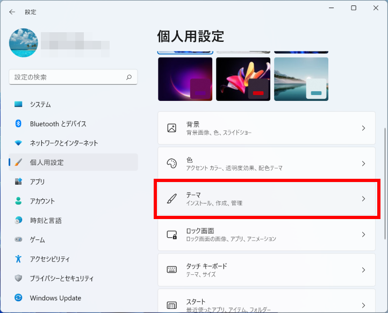This screenshot has width=388, height=313.
Task: Go to 時刻と言語 settings
Action: tap(73, 220)
